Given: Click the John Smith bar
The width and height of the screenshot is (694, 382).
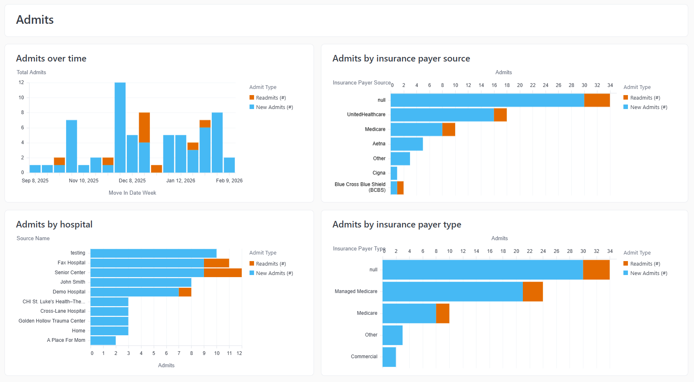Looking at the screenshot, I should (x=141, y=282).
